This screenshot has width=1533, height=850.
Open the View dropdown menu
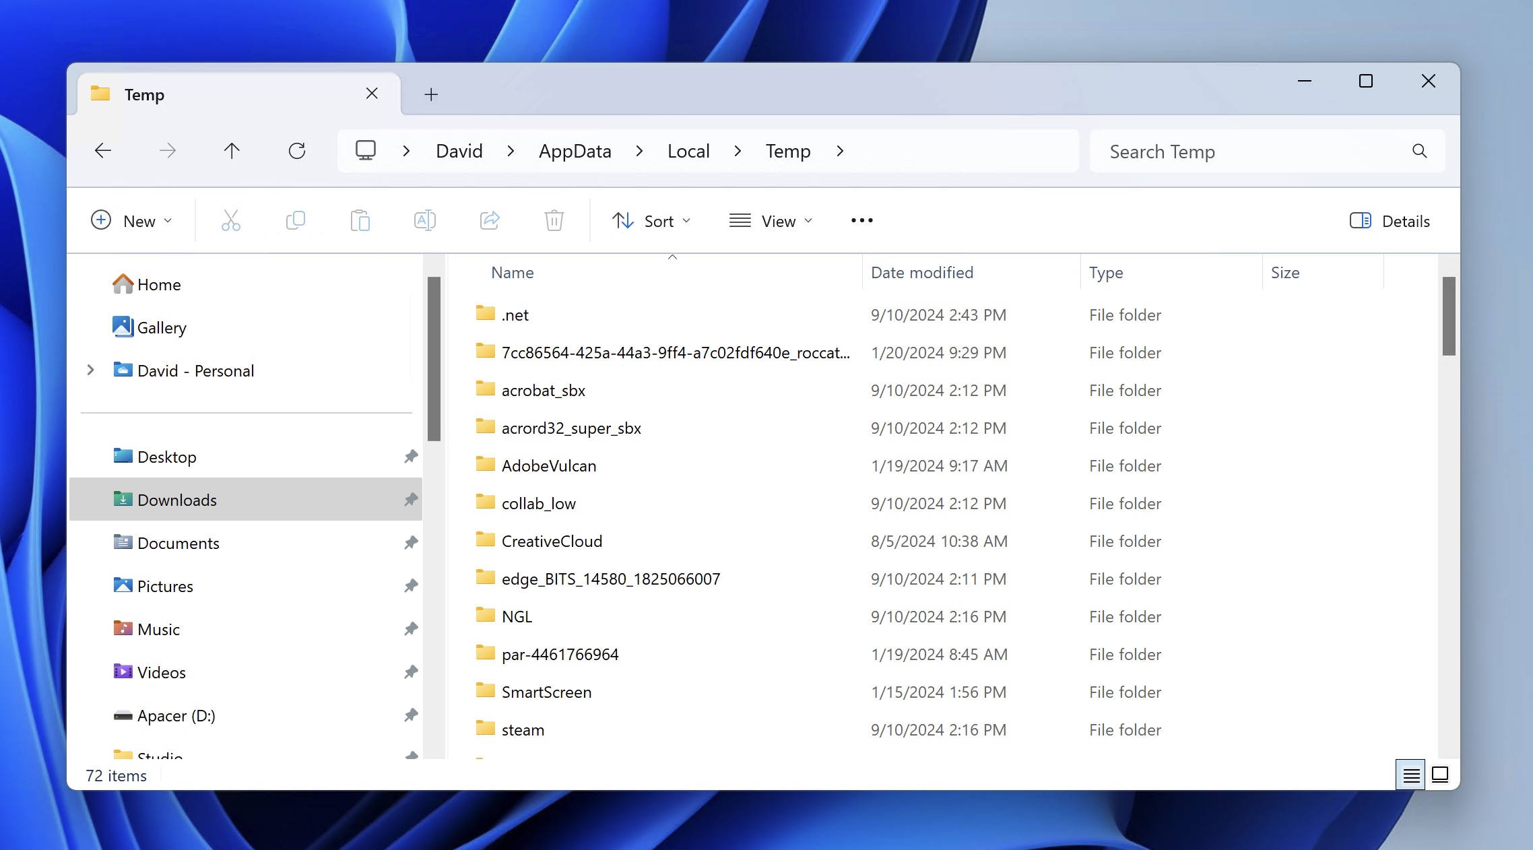pos(771,221)
